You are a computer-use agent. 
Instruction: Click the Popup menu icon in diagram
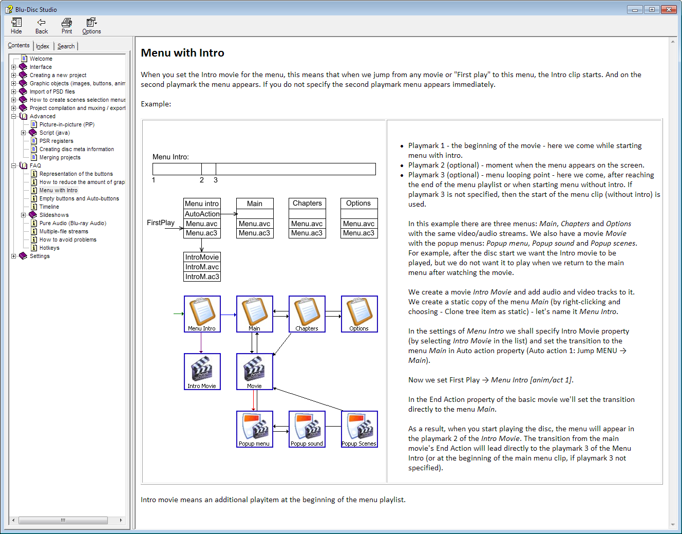click(255, 429)
